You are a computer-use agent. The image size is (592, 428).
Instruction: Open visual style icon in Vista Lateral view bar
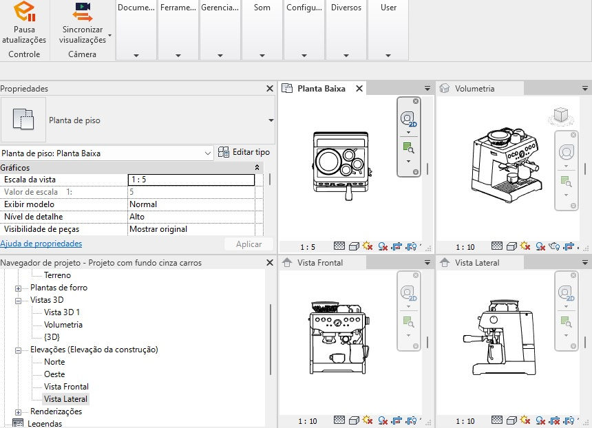tap(511, 420)
